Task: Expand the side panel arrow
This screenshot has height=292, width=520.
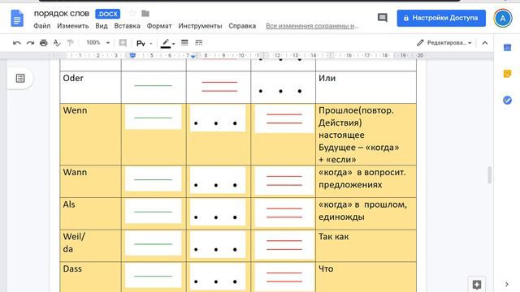Action: coord(507,284)
